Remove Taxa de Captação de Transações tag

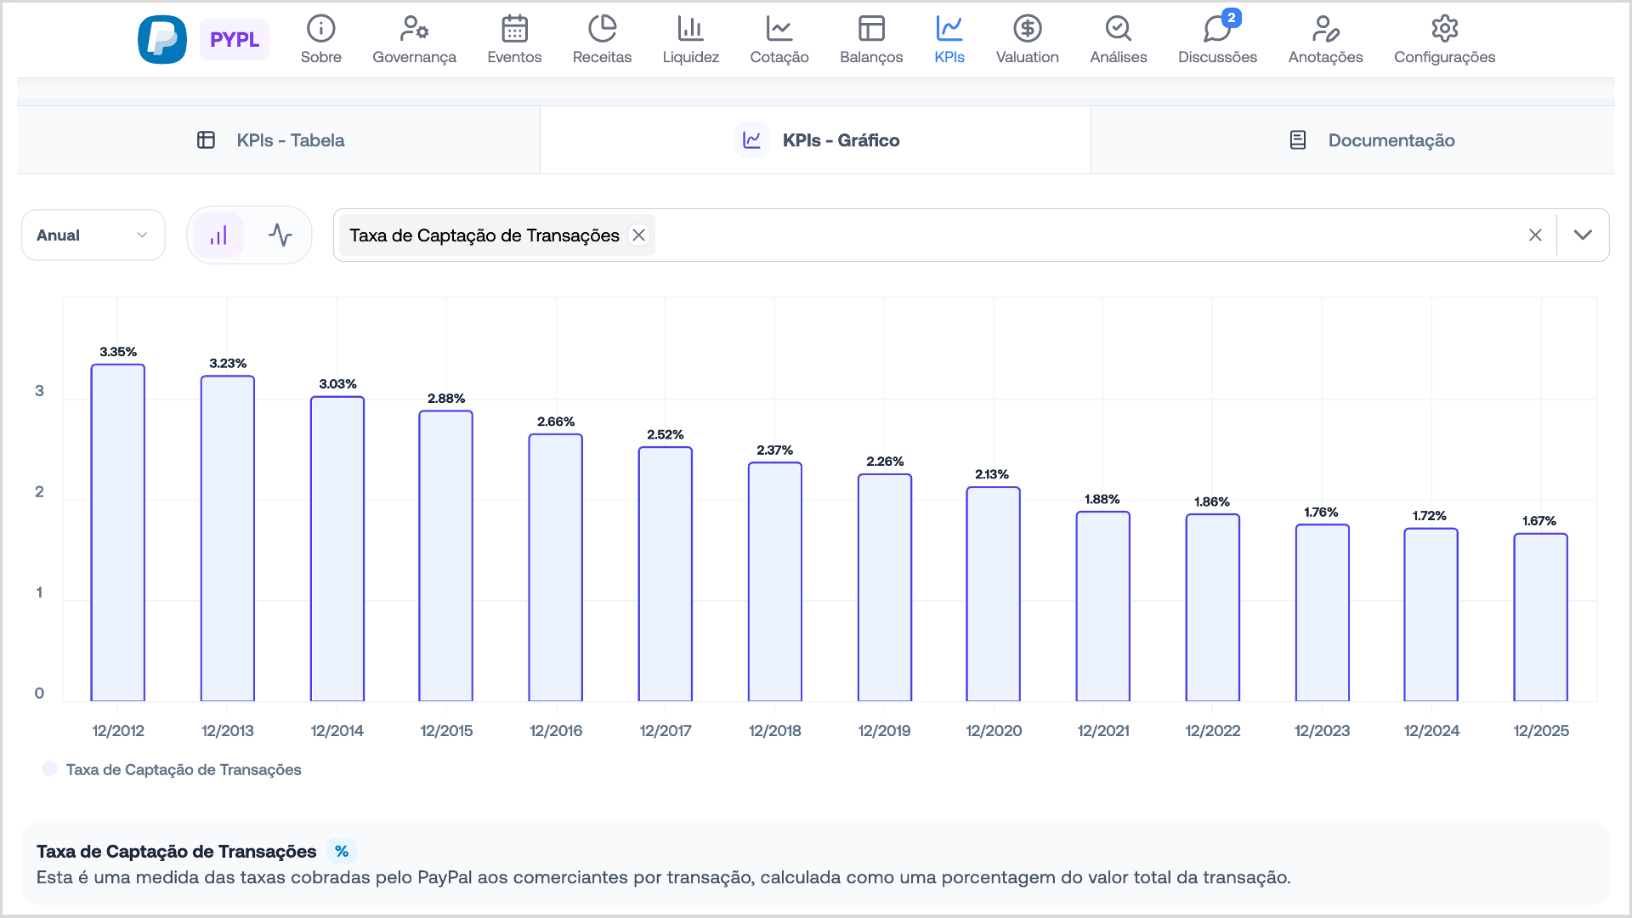click(x=639, y=235)
